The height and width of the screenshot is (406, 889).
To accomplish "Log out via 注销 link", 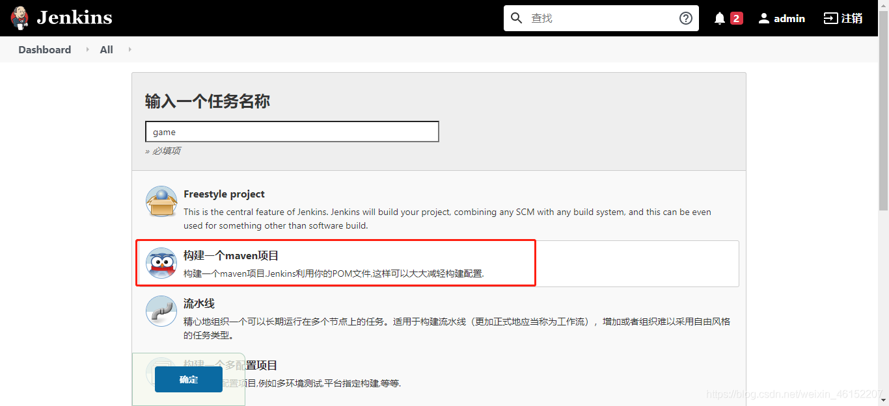I will click(x=852, y=18).
